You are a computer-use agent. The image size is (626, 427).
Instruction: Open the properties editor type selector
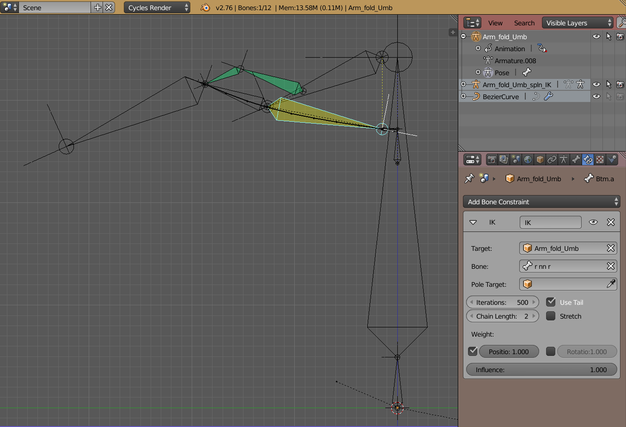[473, 160]
